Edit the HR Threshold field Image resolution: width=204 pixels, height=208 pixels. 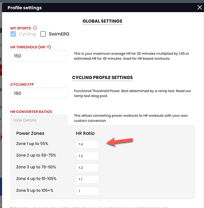point(39,56)
